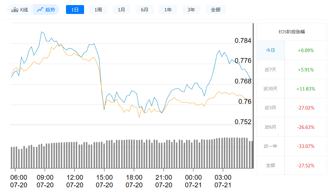329x193 pixels.
Task: Select the candlestick chart icon for K线 view
Action: click(x=14, y=9)
